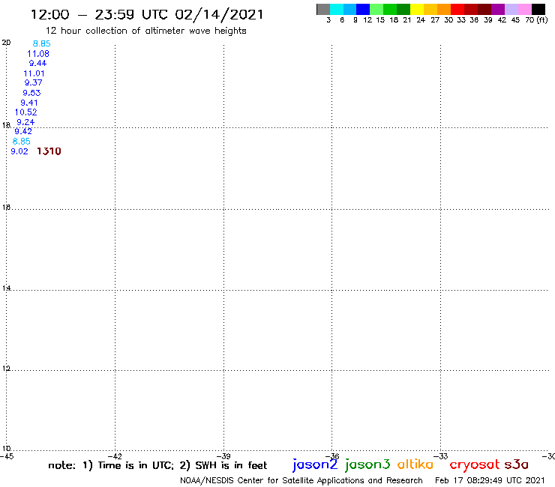The image size is (555, 487).
Task: Select the lavender legend color swatch
Action: [511, 9]
